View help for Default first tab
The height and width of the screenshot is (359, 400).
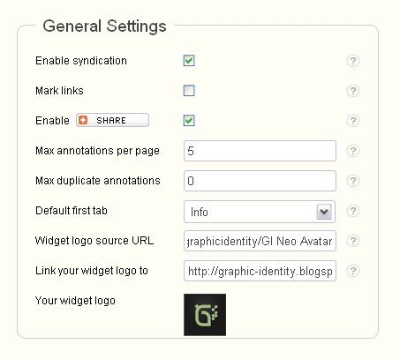click(x=352, y=211)
